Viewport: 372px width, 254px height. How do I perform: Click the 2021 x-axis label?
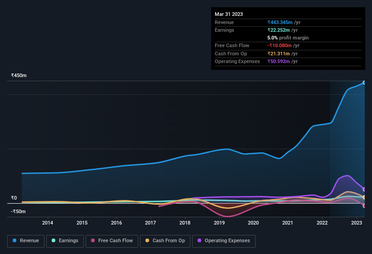[288, 223]
